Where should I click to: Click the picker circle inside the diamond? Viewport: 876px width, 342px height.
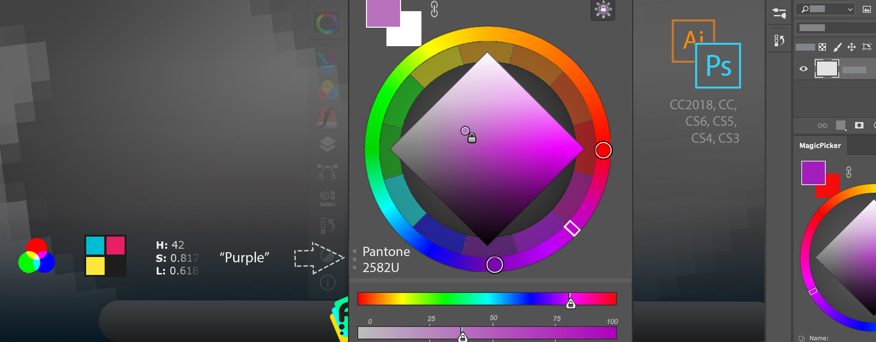(465, 130)
